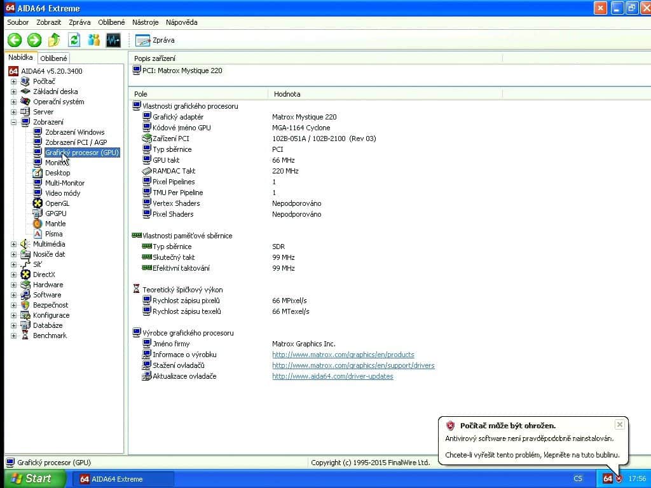651x488 pixels.
Task: Select the Písma fonts icon
Action: click(38, 234)
